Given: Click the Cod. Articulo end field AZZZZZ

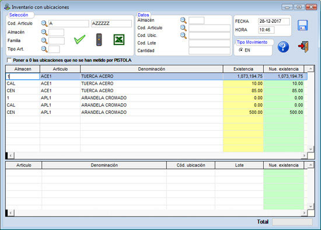Looking at the screenshot, I should click(x=111, y=23).
